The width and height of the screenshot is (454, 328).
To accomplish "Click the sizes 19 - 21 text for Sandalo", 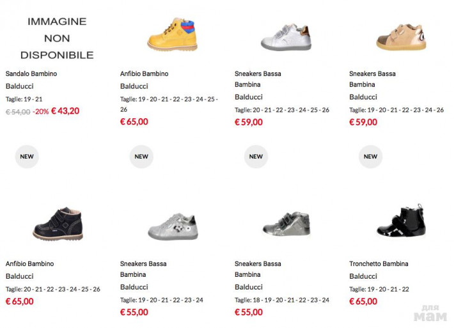I will (24, 99).
